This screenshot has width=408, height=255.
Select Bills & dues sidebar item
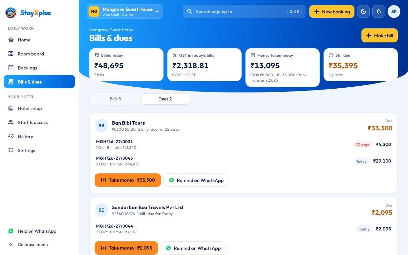point(39,82)
